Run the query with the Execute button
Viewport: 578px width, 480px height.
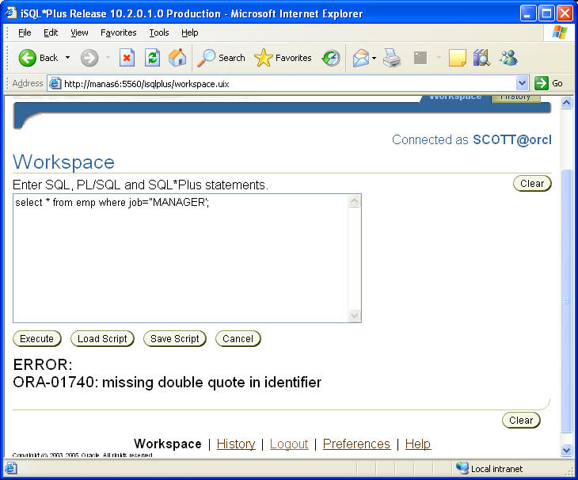[x=37, y=338]
